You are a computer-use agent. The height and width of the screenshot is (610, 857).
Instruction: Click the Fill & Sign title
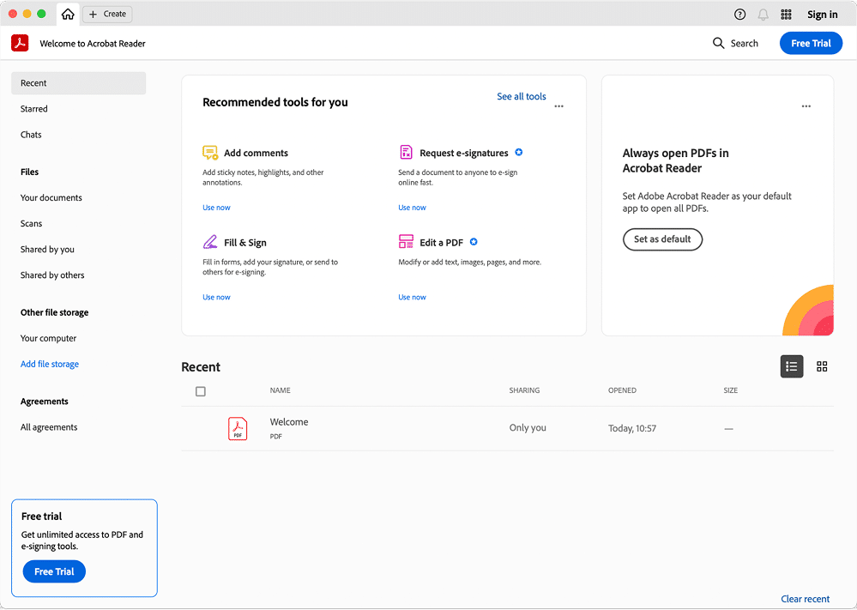point(245,243)
